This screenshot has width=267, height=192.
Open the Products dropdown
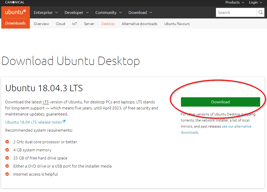(235, 2)
